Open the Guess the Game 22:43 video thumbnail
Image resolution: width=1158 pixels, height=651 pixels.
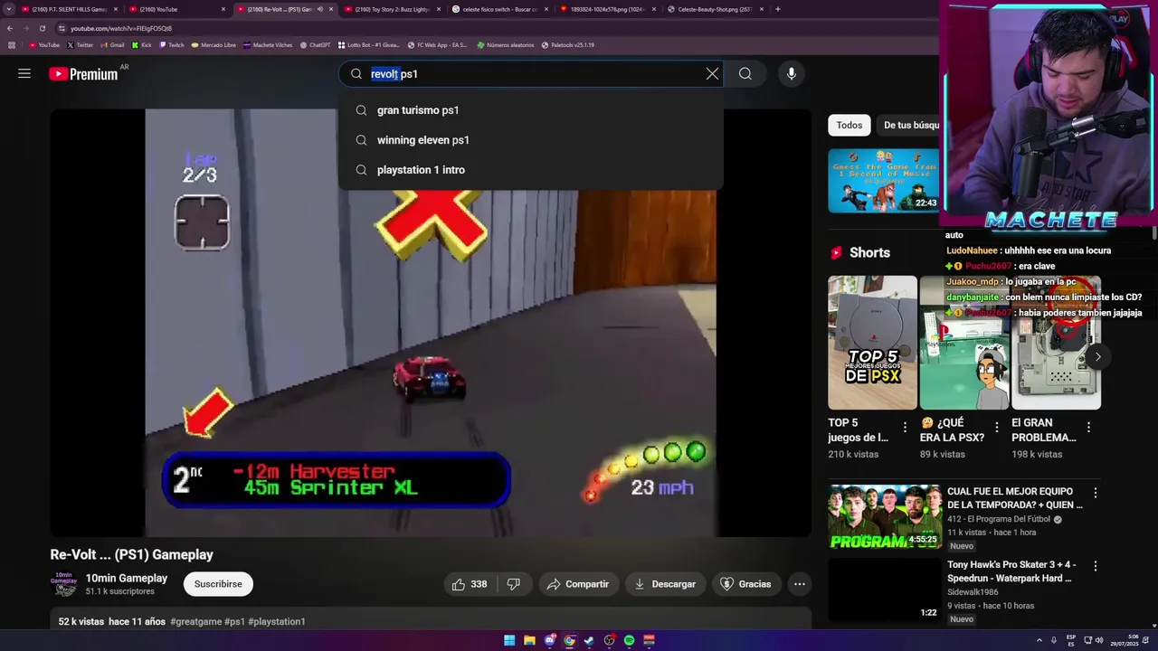(x=884, y=181)
